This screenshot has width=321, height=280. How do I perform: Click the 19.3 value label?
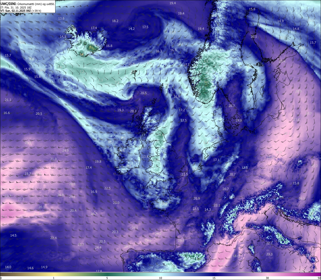click(120, 110)
